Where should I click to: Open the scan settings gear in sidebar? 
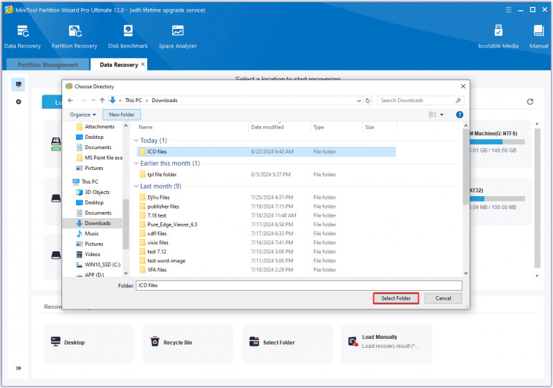point(19,101)
